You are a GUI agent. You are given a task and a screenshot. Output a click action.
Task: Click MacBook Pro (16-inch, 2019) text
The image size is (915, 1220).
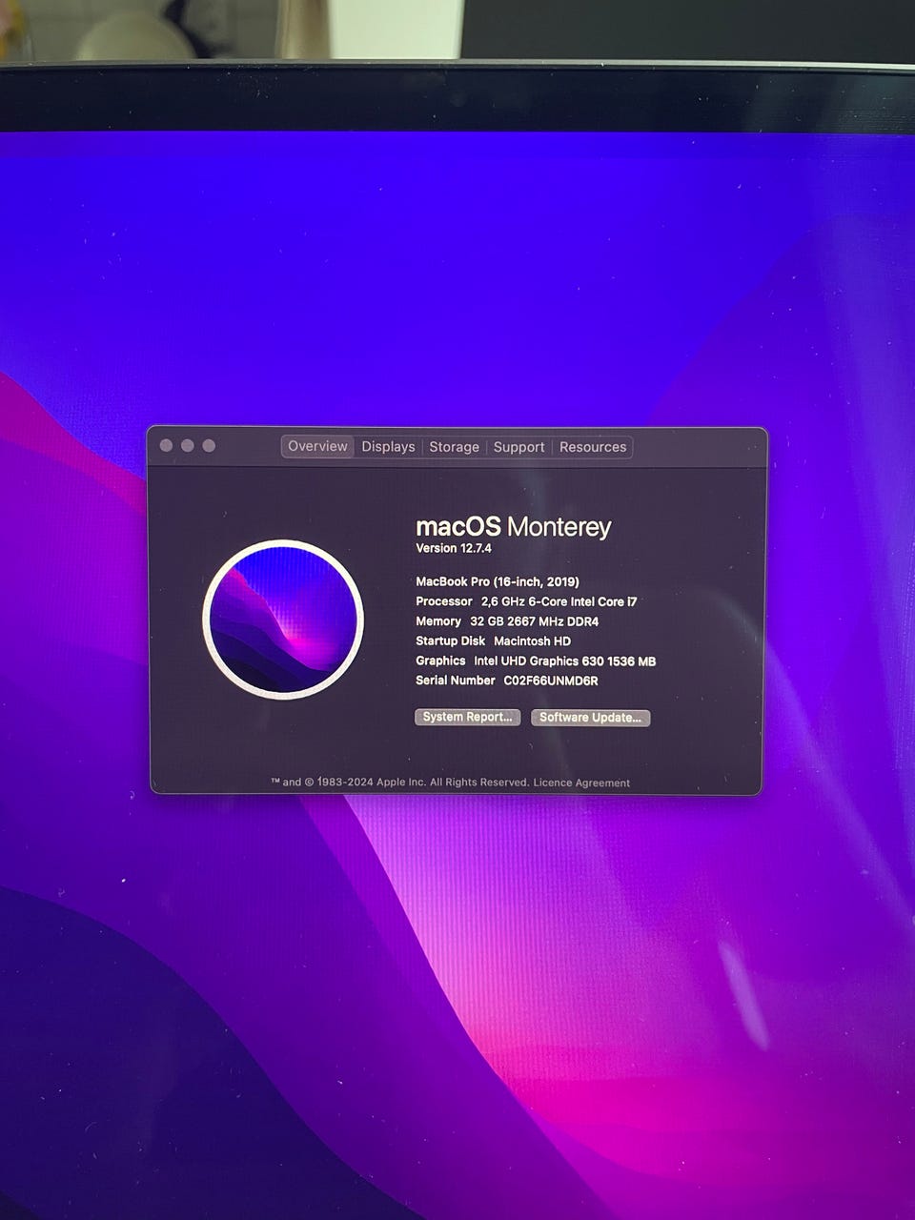coord(498,581)
